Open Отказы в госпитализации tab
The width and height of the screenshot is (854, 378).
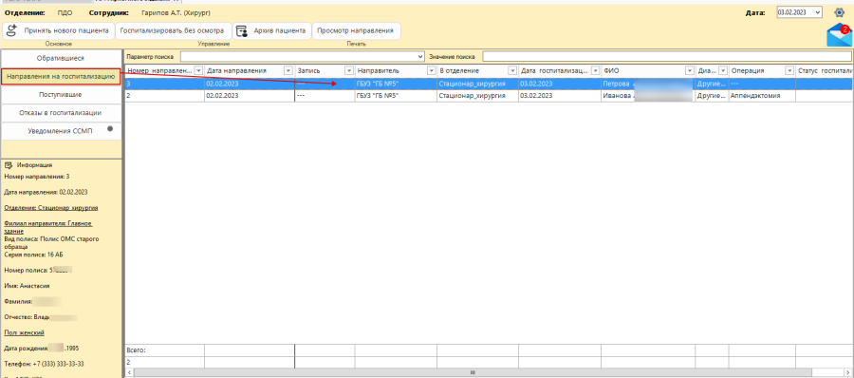61,113
